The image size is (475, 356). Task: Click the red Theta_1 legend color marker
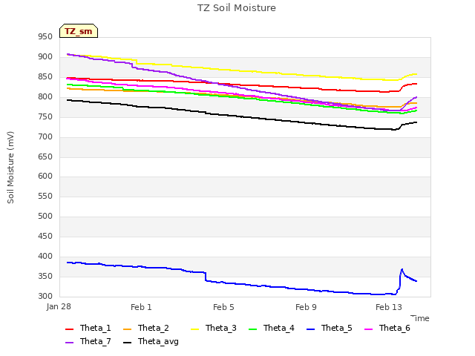point(69,329)
